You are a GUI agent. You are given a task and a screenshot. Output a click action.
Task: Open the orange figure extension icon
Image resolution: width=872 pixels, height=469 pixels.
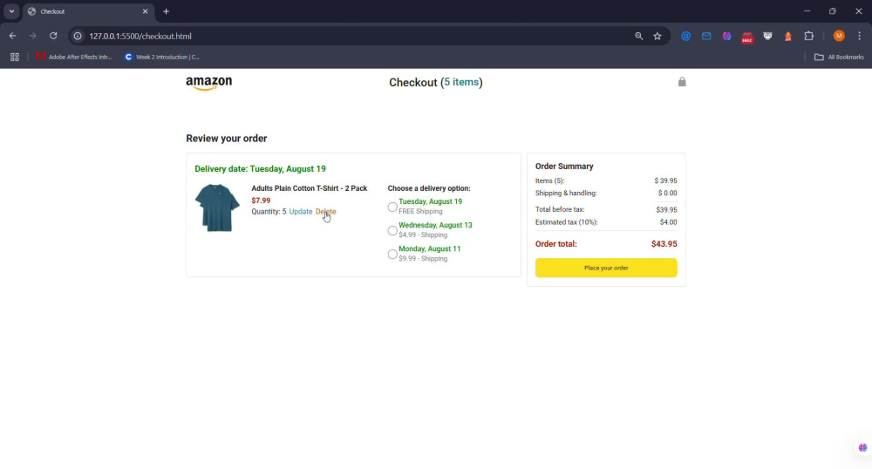coord(788,36)
